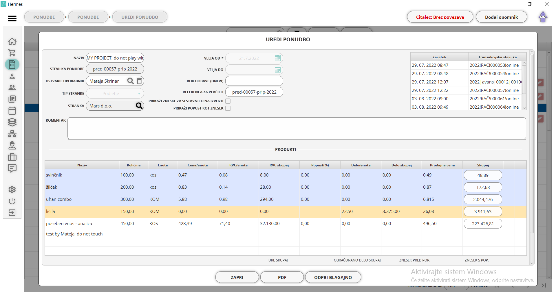Screen dimensions: 556x297
Task: Select transaction dated 29. 07. 2022 12:07
Action: (x=430, y=82)
